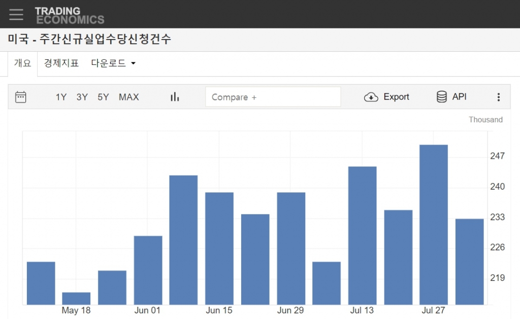Click the tallest bar near Jul 27
Viewport: 520px width, 319px height.
point(433,224)
